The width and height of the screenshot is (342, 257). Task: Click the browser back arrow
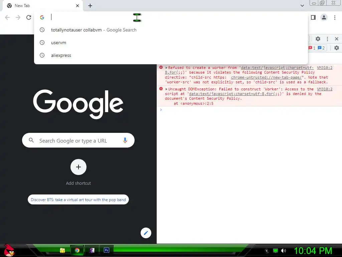click(x=7, y=17)
